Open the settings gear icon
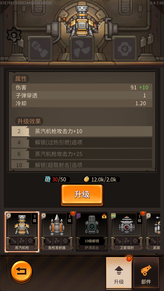Viewport: 164px width, 291px height. (14, 35)
